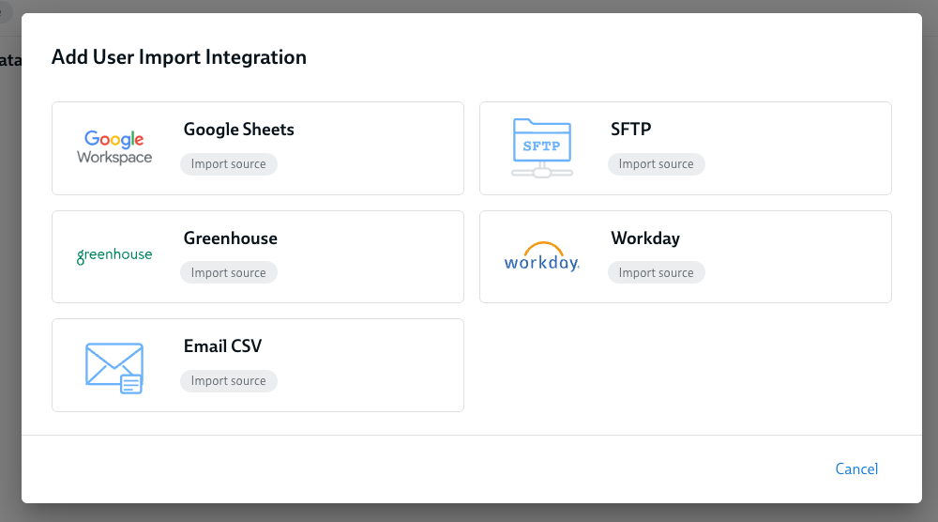Screen dimensions: 938x522
Task: Click Import source tag under Google Sheets
Action: 229,164
